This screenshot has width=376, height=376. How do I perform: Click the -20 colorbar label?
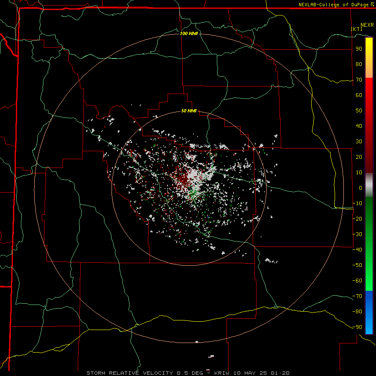pyautogui.click(x=357, y=218)
